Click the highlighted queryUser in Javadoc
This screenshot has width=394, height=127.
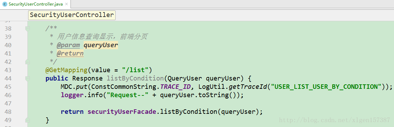[x=101, y=45]
